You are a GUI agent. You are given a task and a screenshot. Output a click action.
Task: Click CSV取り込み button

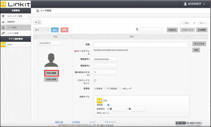[x=187, y=30]
